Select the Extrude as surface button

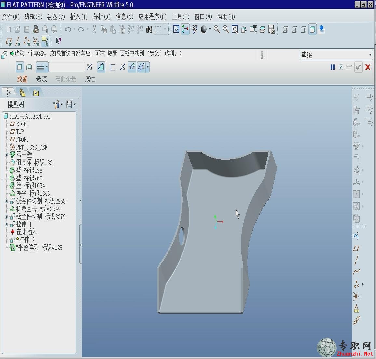click(29, 67)
